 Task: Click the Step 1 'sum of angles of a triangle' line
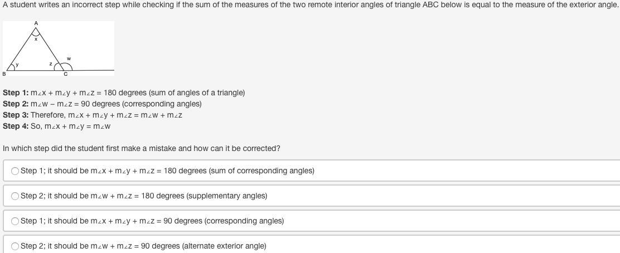[x=124, y=93]
